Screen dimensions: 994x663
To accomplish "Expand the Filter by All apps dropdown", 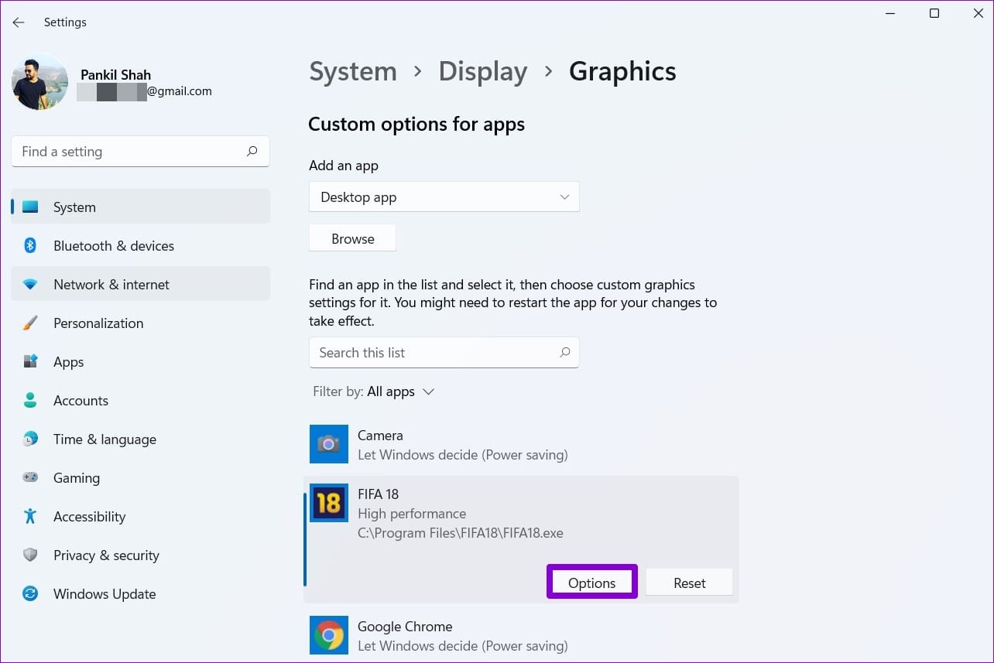I will (x=401, y=391).
